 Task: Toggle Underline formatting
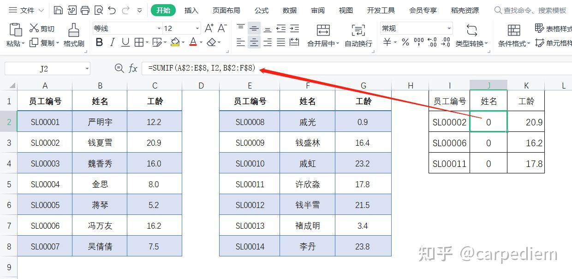pos(125,43)
